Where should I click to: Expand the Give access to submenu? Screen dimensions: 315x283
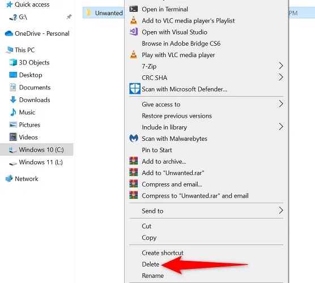pyautogui.click(x=206, y=104)
